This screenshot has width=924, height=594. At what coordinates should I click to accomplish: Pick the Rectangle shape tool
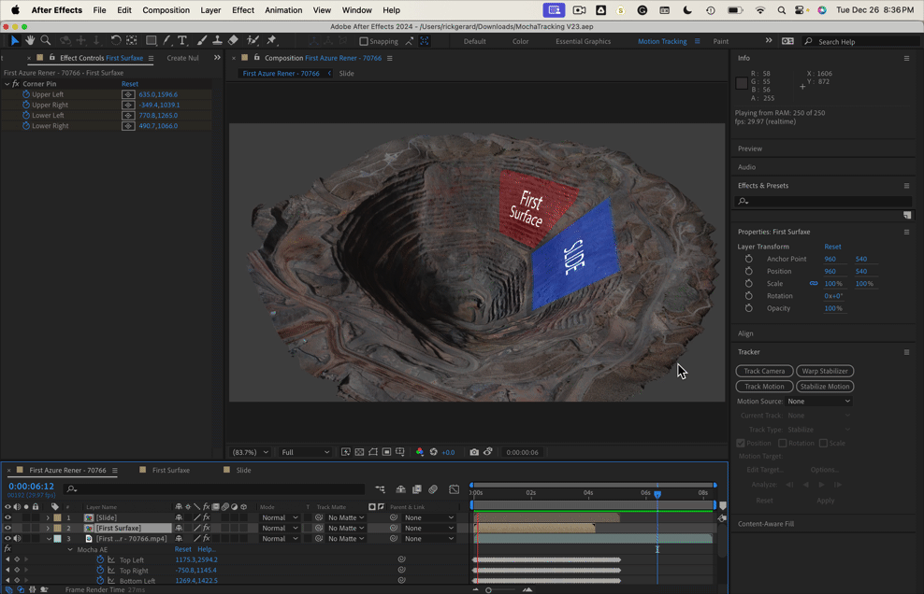151,41
